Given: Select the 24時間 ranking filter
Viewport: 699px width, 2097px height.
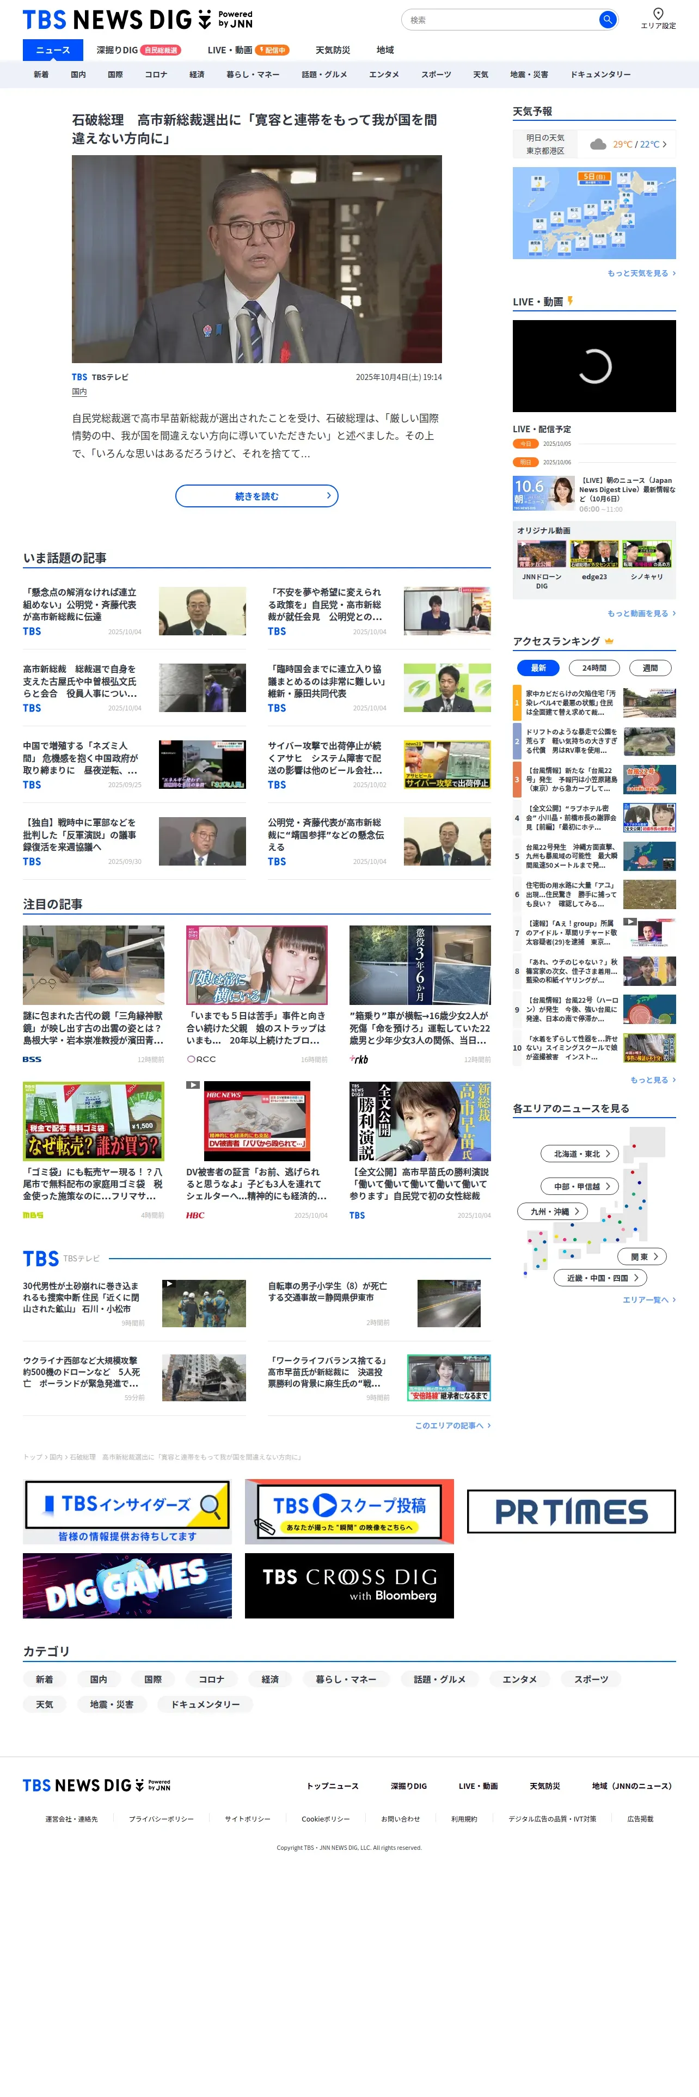Looking at the screenshot, I should click(594, 667).
